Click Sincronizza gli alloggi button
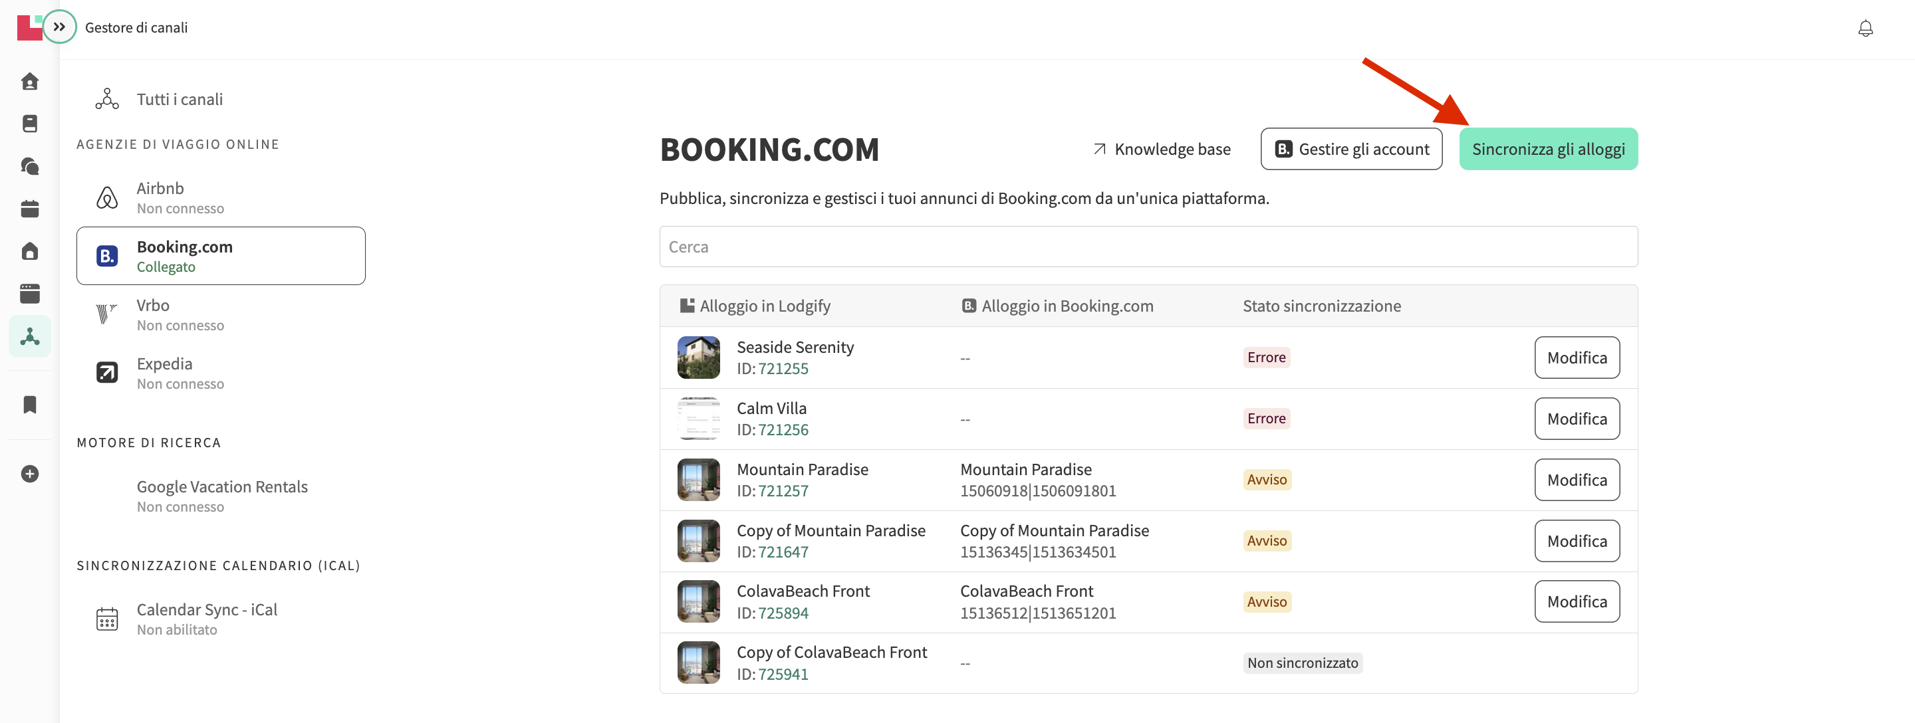This screenshot has width=1915, height=723. pyautogui.click(x=1548, y=150)
